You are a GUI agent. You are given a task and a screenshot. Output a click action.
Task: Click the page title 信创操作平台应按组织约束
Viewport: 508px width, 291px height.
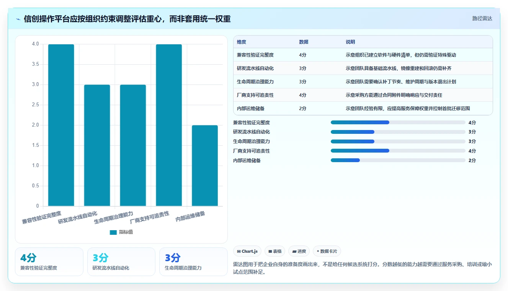127,19
